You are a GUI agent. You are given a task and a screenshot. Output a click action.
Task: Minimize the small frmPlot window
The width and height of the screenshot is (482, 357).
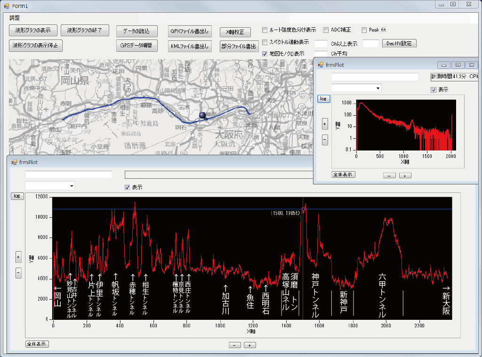tap(444, 65)
